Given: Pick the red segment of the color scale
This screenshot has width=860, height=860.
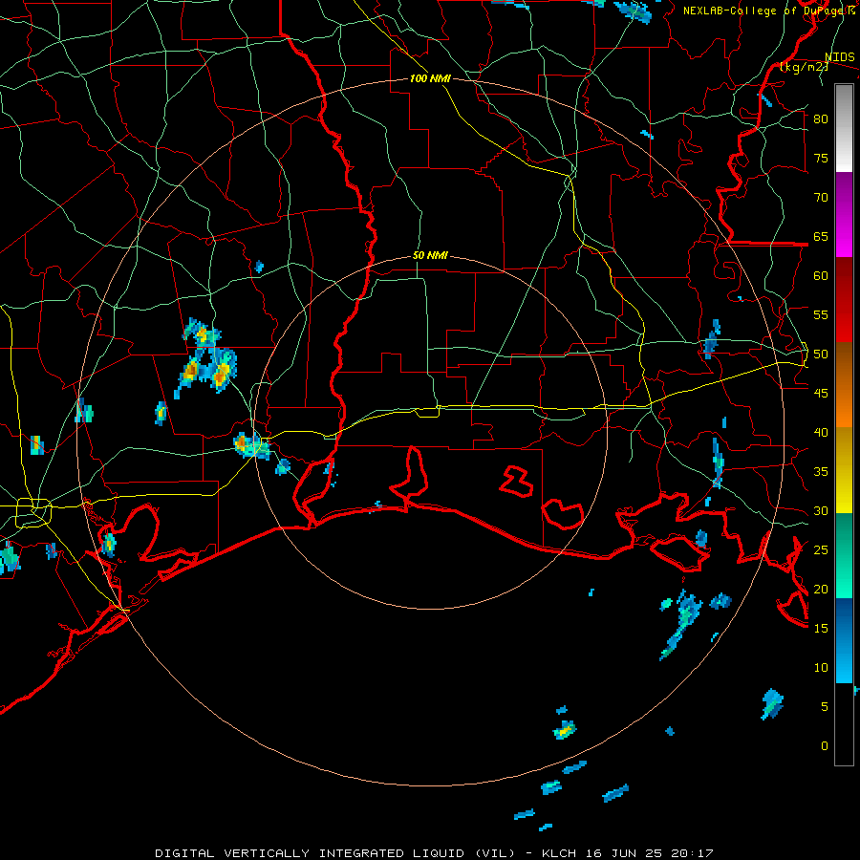Looking at the screenshot, I should 844,300.
